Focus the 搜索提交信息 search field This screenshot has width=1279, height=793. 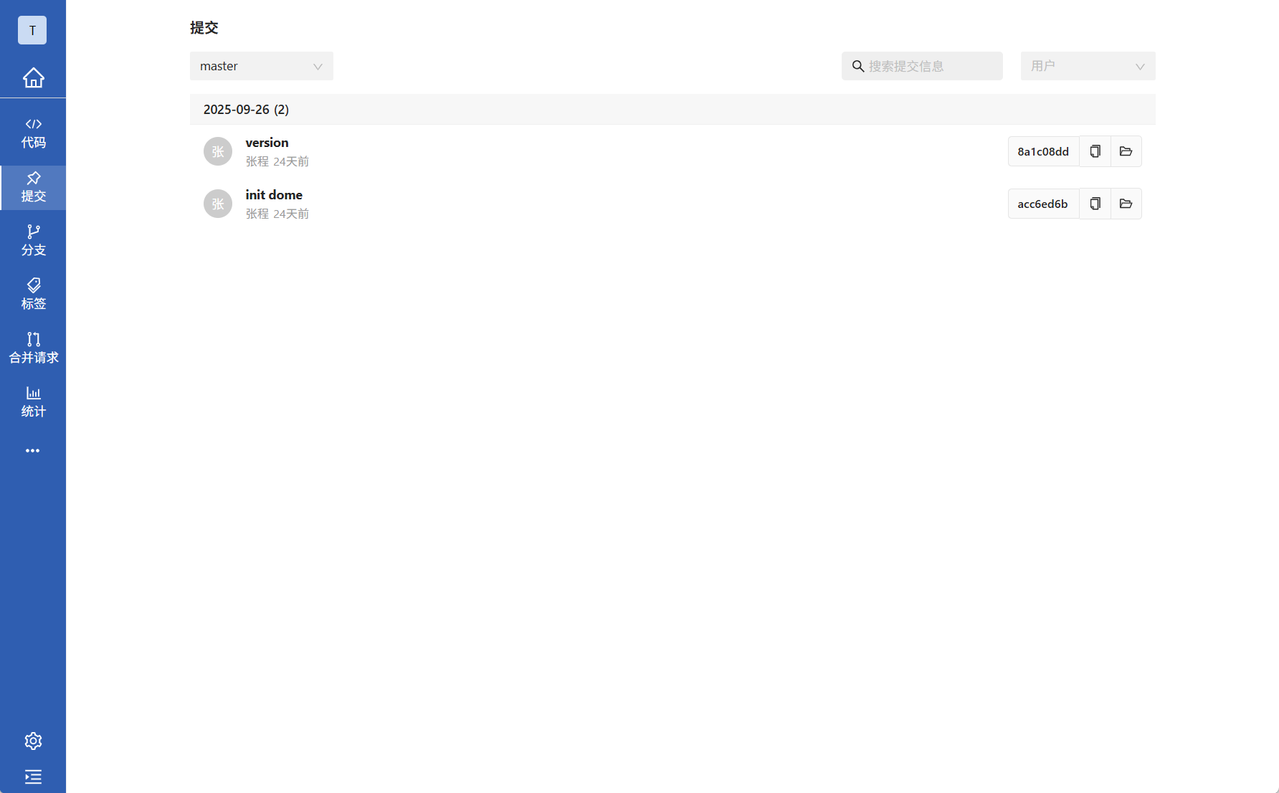[922, 66]
